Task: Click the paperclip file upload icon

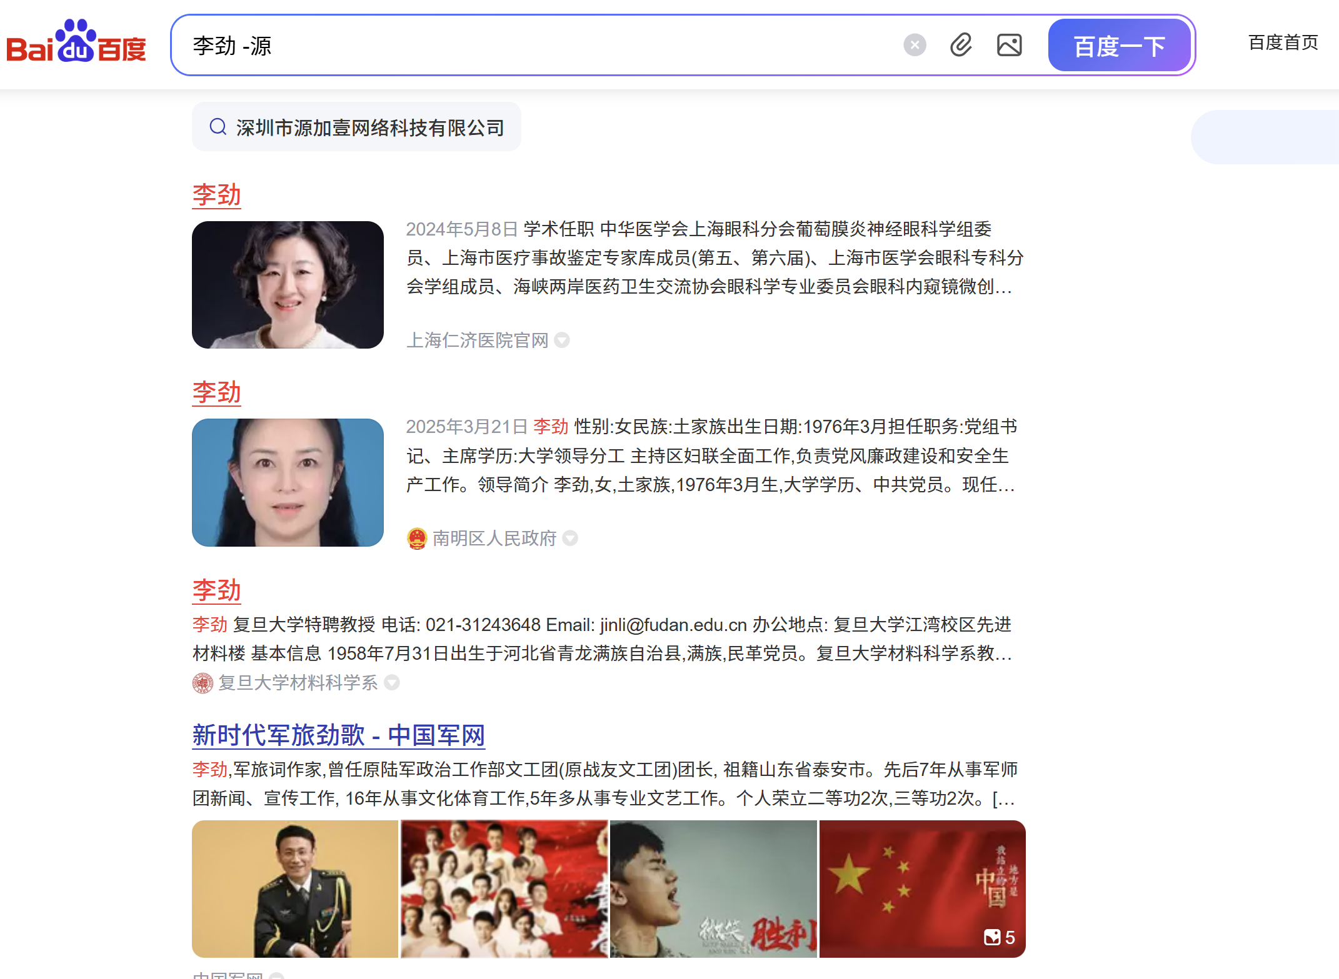Action: (x=961, y=45)
